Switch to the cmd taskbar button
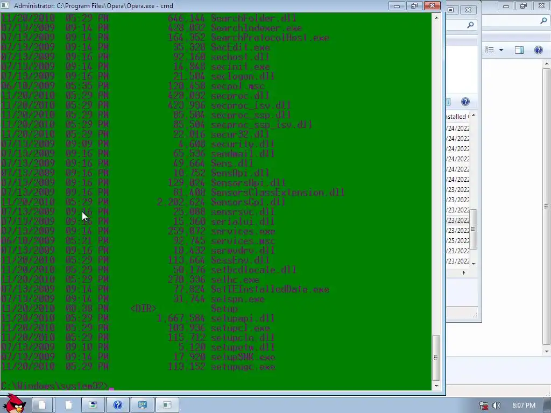Screen dimensions: 551x413 (x=167, y=405)
